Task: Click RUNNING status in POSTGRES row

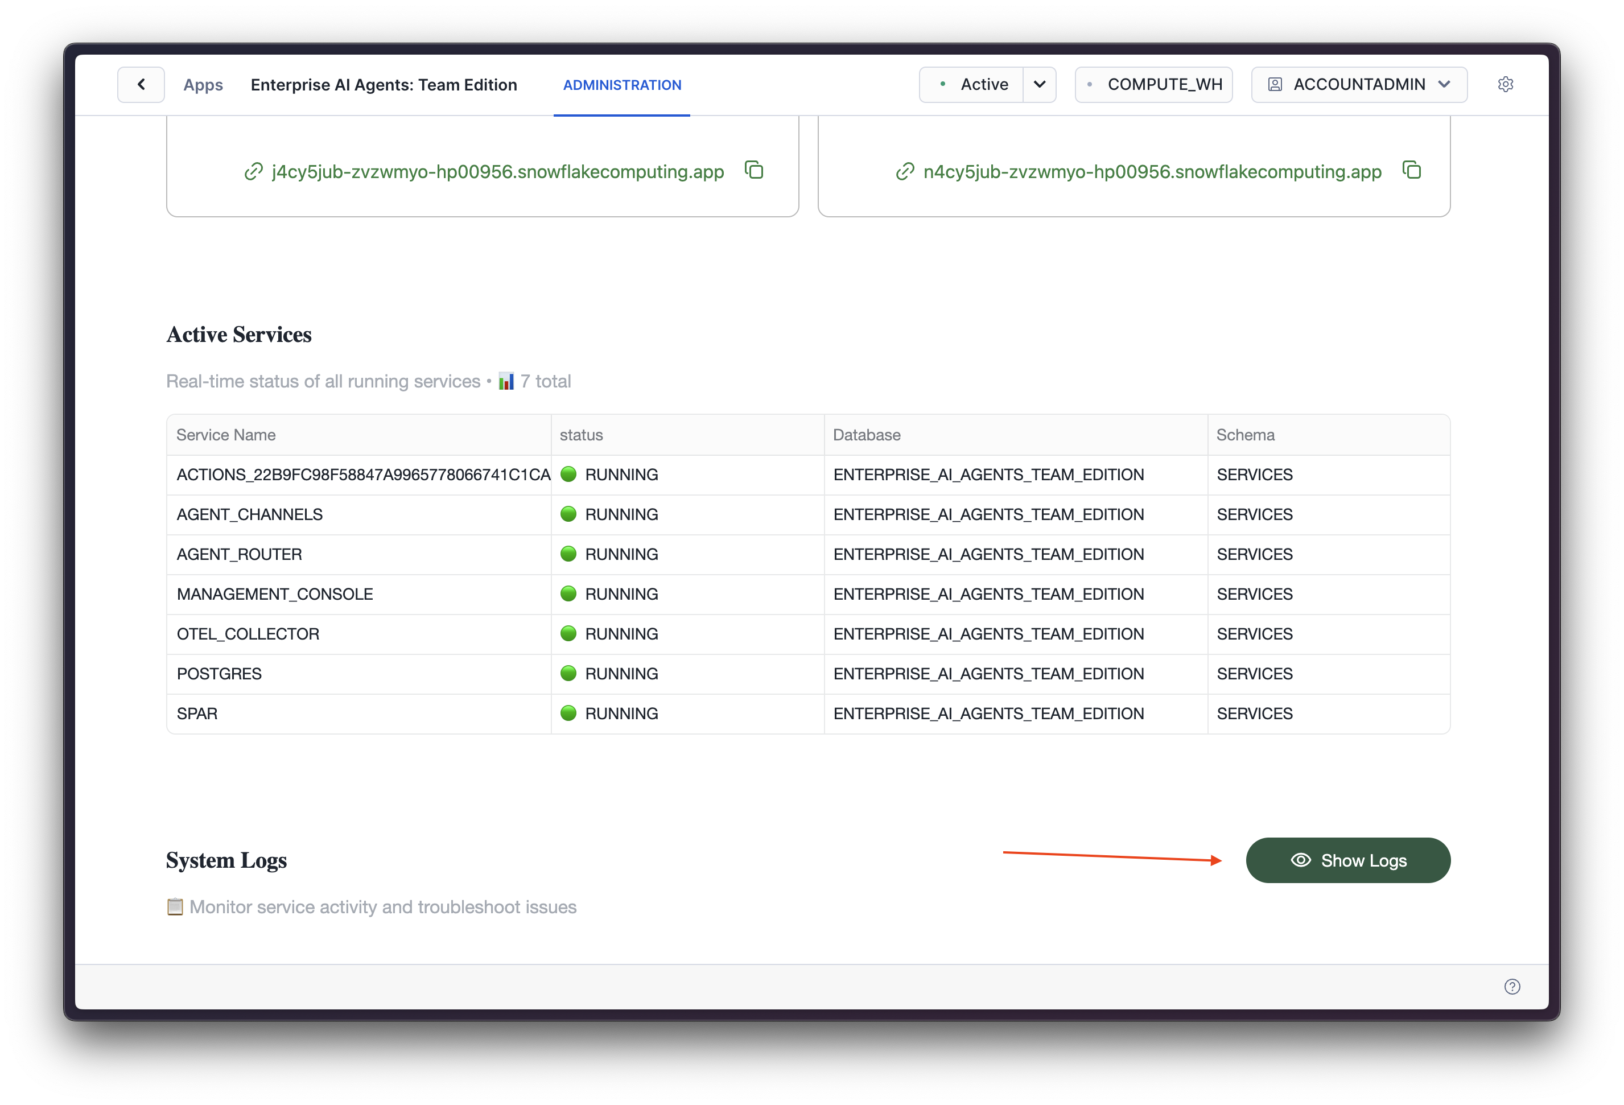Action: (621, 674)
